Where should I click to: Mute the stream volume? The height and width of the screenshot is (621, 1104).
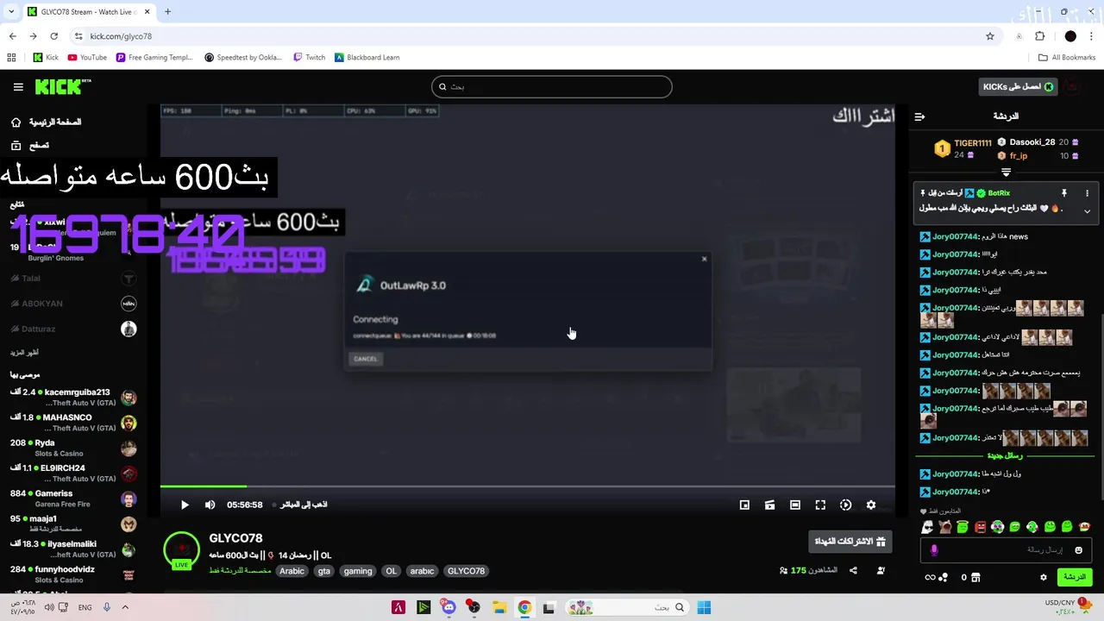(x=210, y=505)
